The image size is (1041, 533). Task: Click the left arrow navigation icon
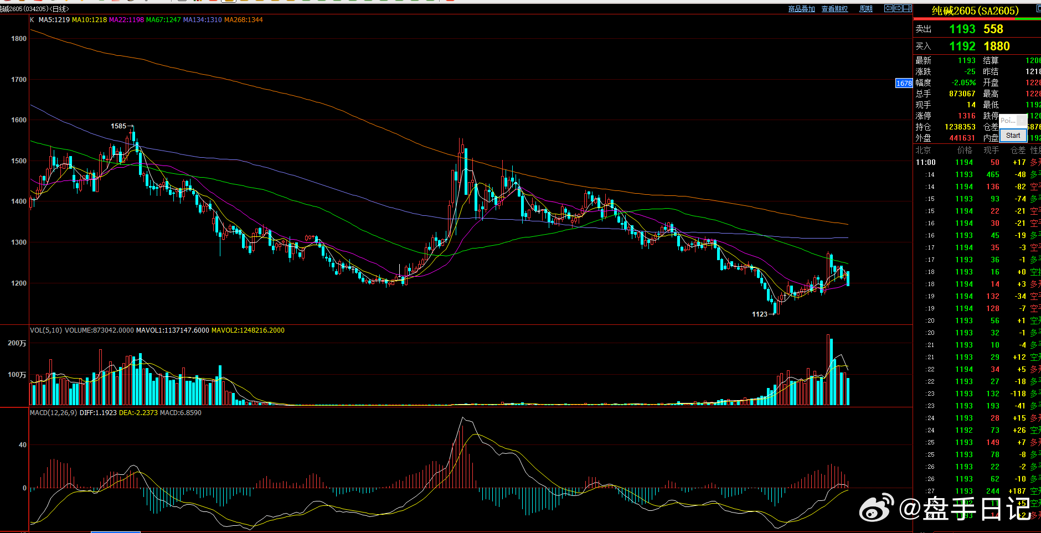(888, 8)
